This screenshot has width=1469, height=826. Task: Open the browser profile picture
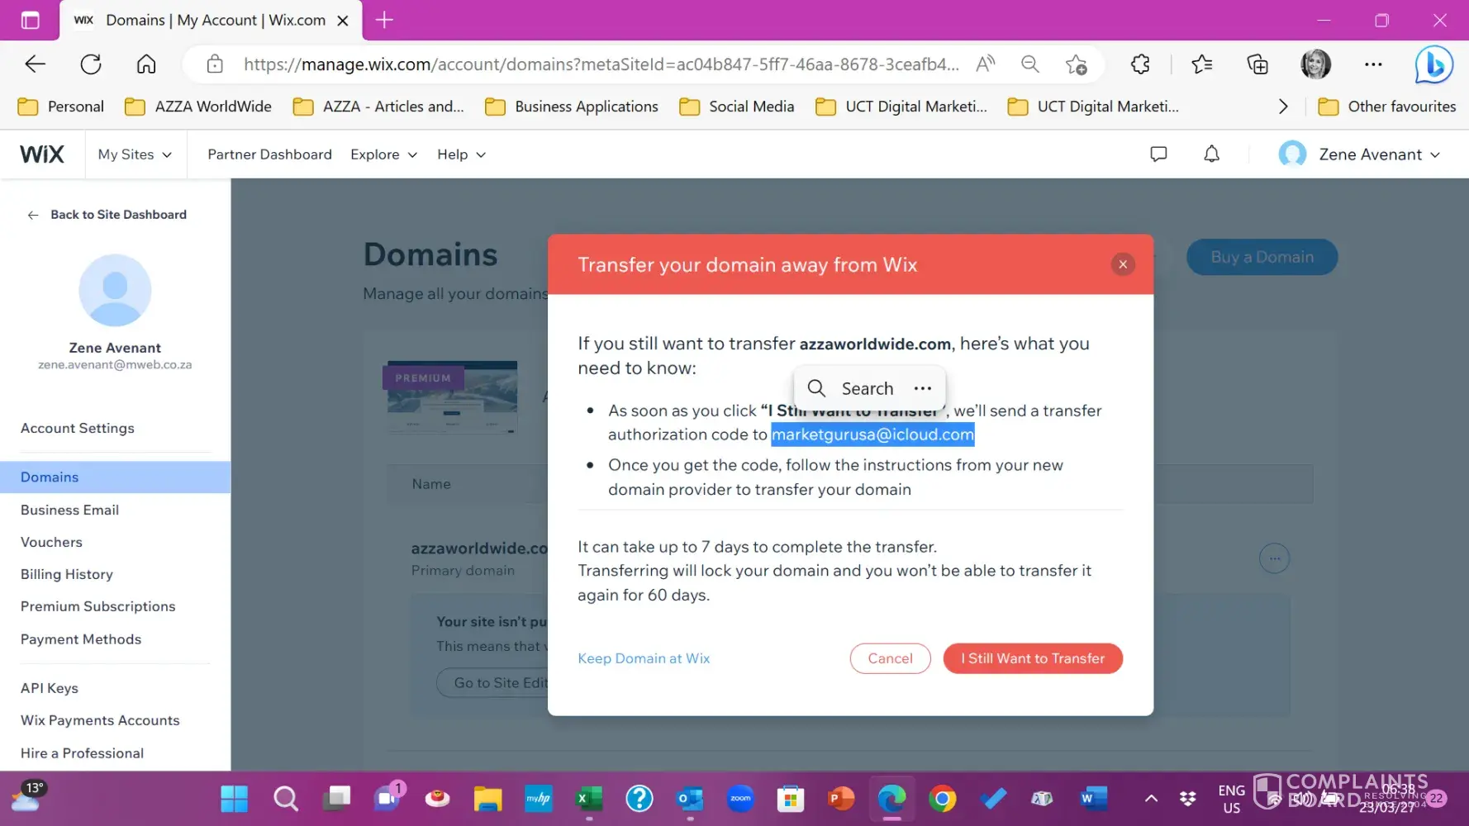(1315, 64)
